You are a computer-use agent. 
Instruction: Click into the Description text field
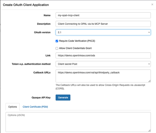[x=103, y=24]
